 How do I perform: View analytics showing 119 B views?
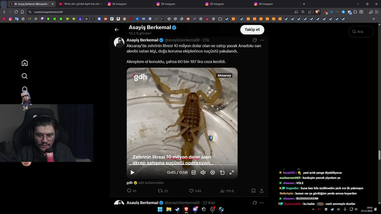(x=227, y=191)
